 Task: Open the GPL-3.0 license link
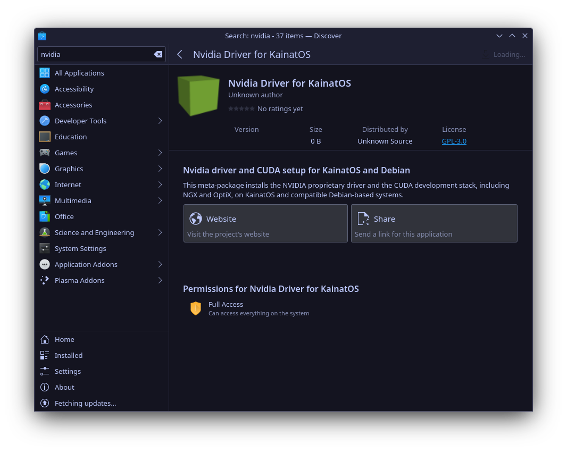click(x=454, y=141)
